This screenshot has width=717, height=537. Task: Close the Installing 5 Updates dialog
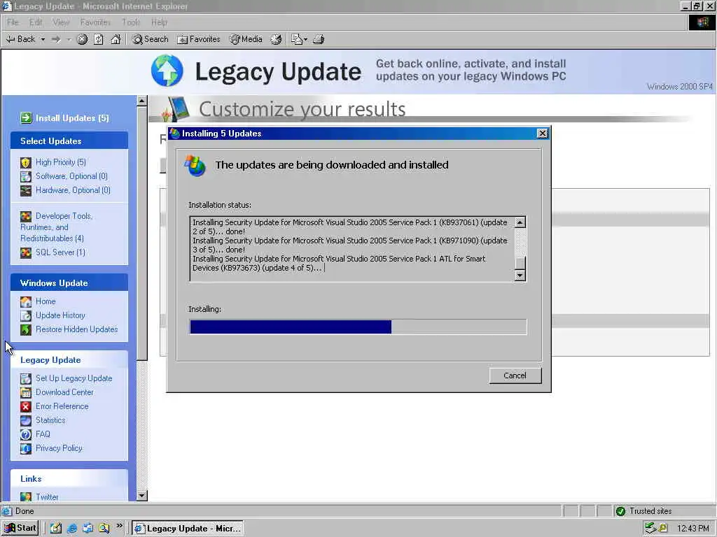543,134
